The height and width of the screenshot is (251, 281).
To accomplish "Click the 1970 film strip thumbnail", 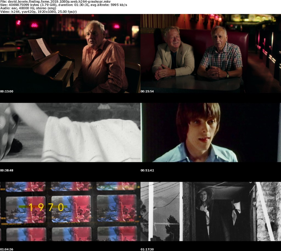I will [70, 211].
